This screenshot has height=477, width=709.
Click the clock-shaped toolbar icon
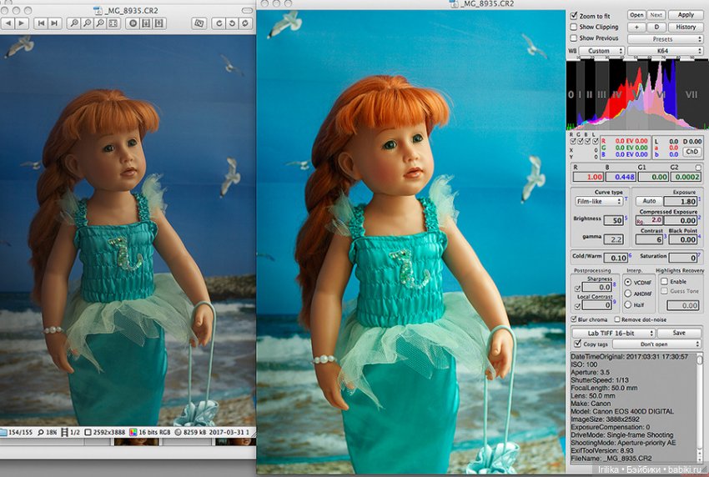(132, 23)
